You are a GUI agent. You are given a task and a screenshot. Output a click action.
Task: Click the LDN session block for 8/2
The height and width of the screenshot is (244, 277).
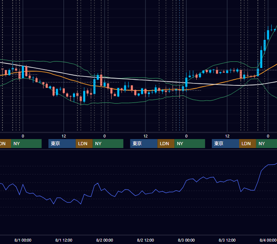pos(166,144)
